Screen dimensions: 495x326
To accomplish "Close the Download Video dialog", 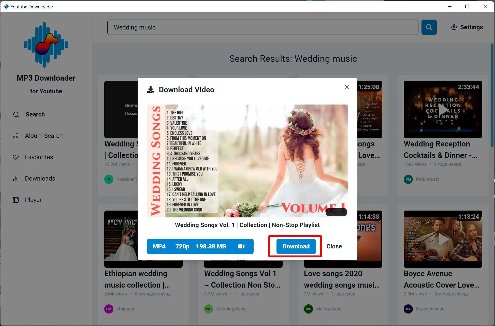I will point(346,87).
